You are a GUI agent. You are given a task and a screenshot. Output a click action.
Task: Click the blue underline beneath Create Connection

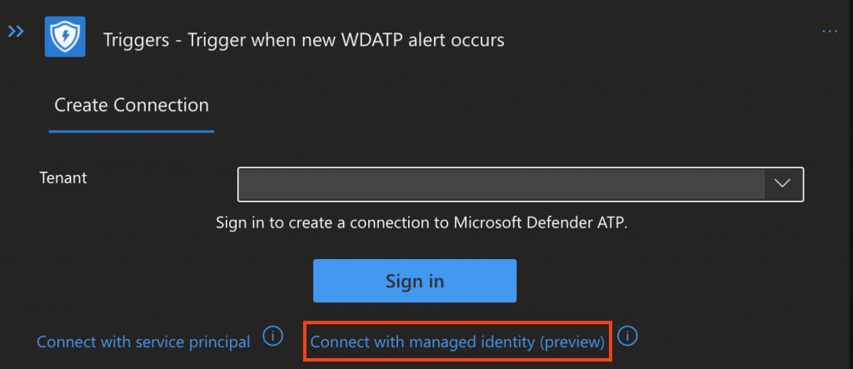pos(131,131)
